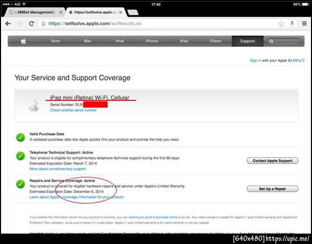312x244 pixels.
Task: Close the selfsolve.apple.com tab
Action: 121,12
